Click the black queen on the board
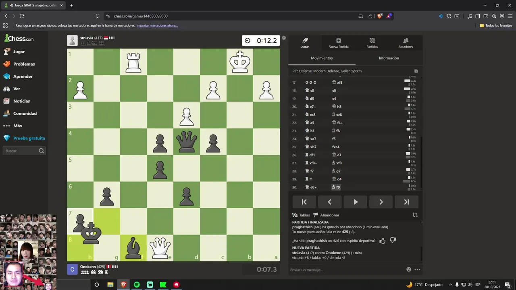The image size is (516, 290). click(187, 141)
